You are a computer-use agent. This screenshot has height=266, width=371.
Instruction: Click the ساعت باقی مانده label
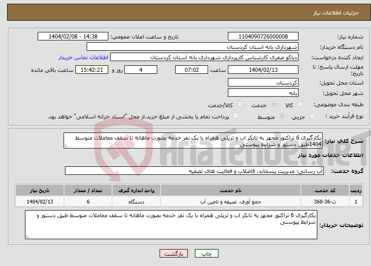(52, 70)
